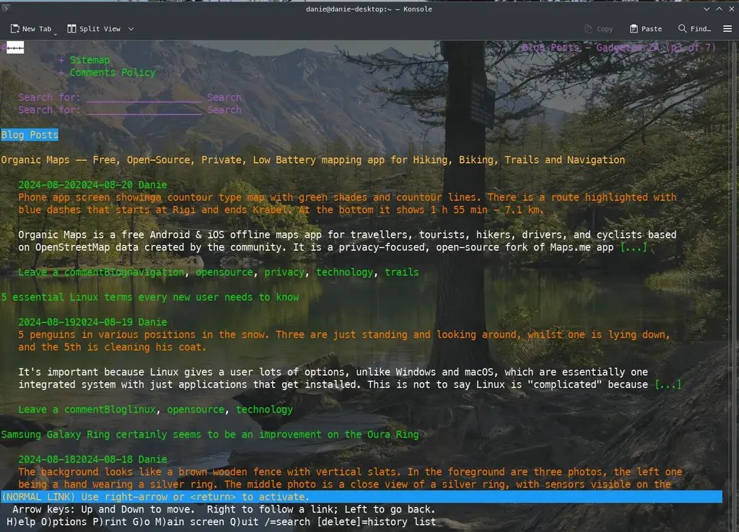The height and width of the screenshot is (532, 739).
Task: Click the second Search for input field
Action: point(144,110)
